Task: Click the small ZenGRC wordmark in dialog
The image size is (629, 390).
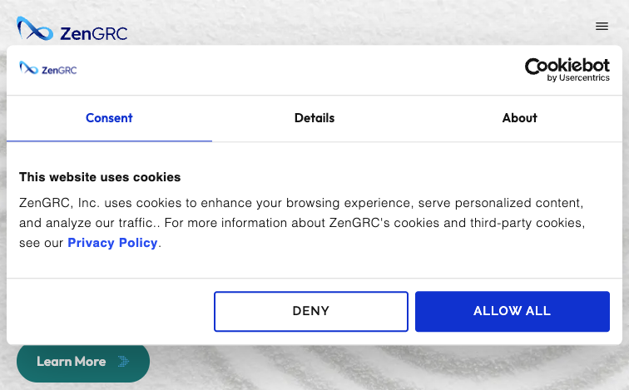Action: pos(59,70)
